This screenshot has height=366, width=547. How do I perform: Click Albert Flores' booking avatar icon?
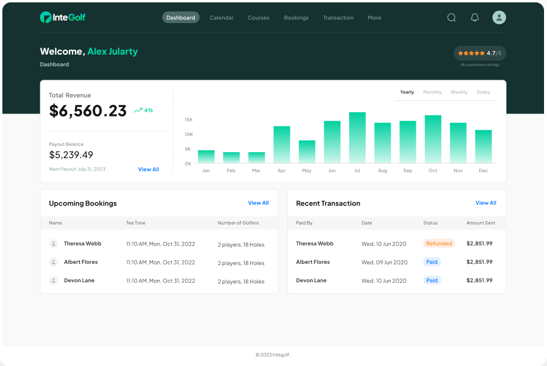click(x=53, y=262)
